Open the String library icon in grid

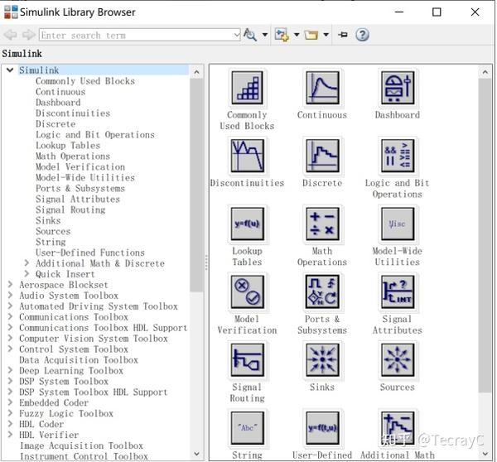247,428
